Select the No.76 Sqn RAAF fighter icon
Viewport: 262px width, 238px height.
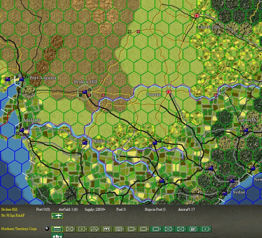pyautogui.click(x=57, y=216)
